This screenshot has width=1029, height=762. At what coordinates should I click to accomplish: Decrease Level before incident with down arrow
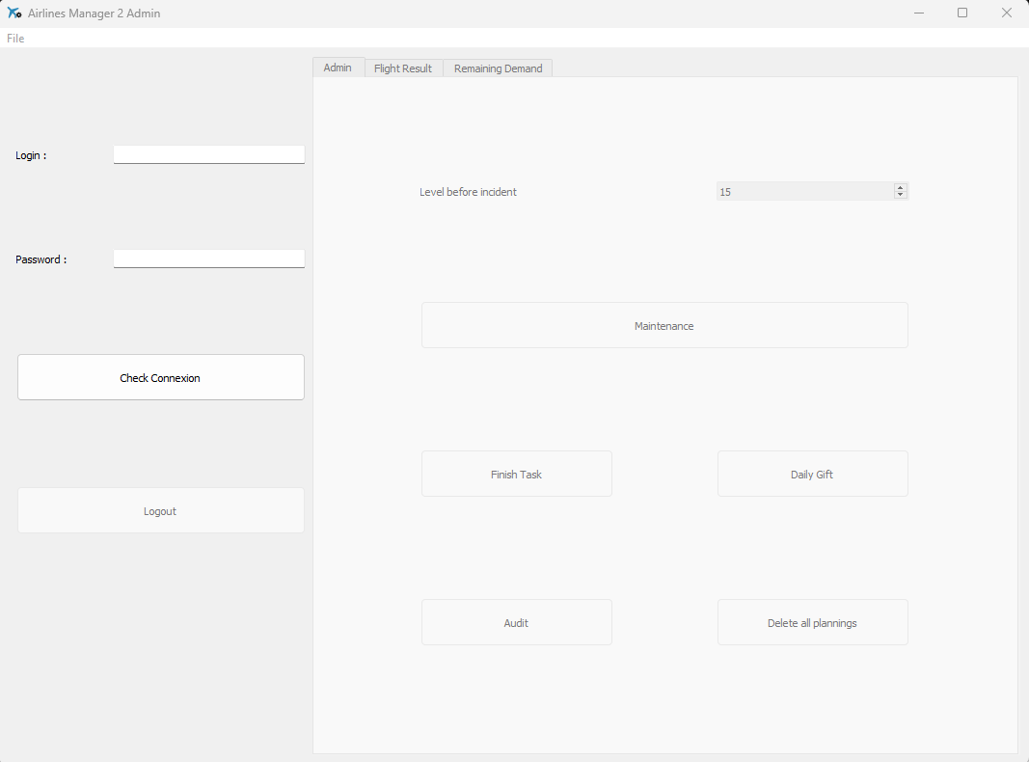(x=901, y=196)
